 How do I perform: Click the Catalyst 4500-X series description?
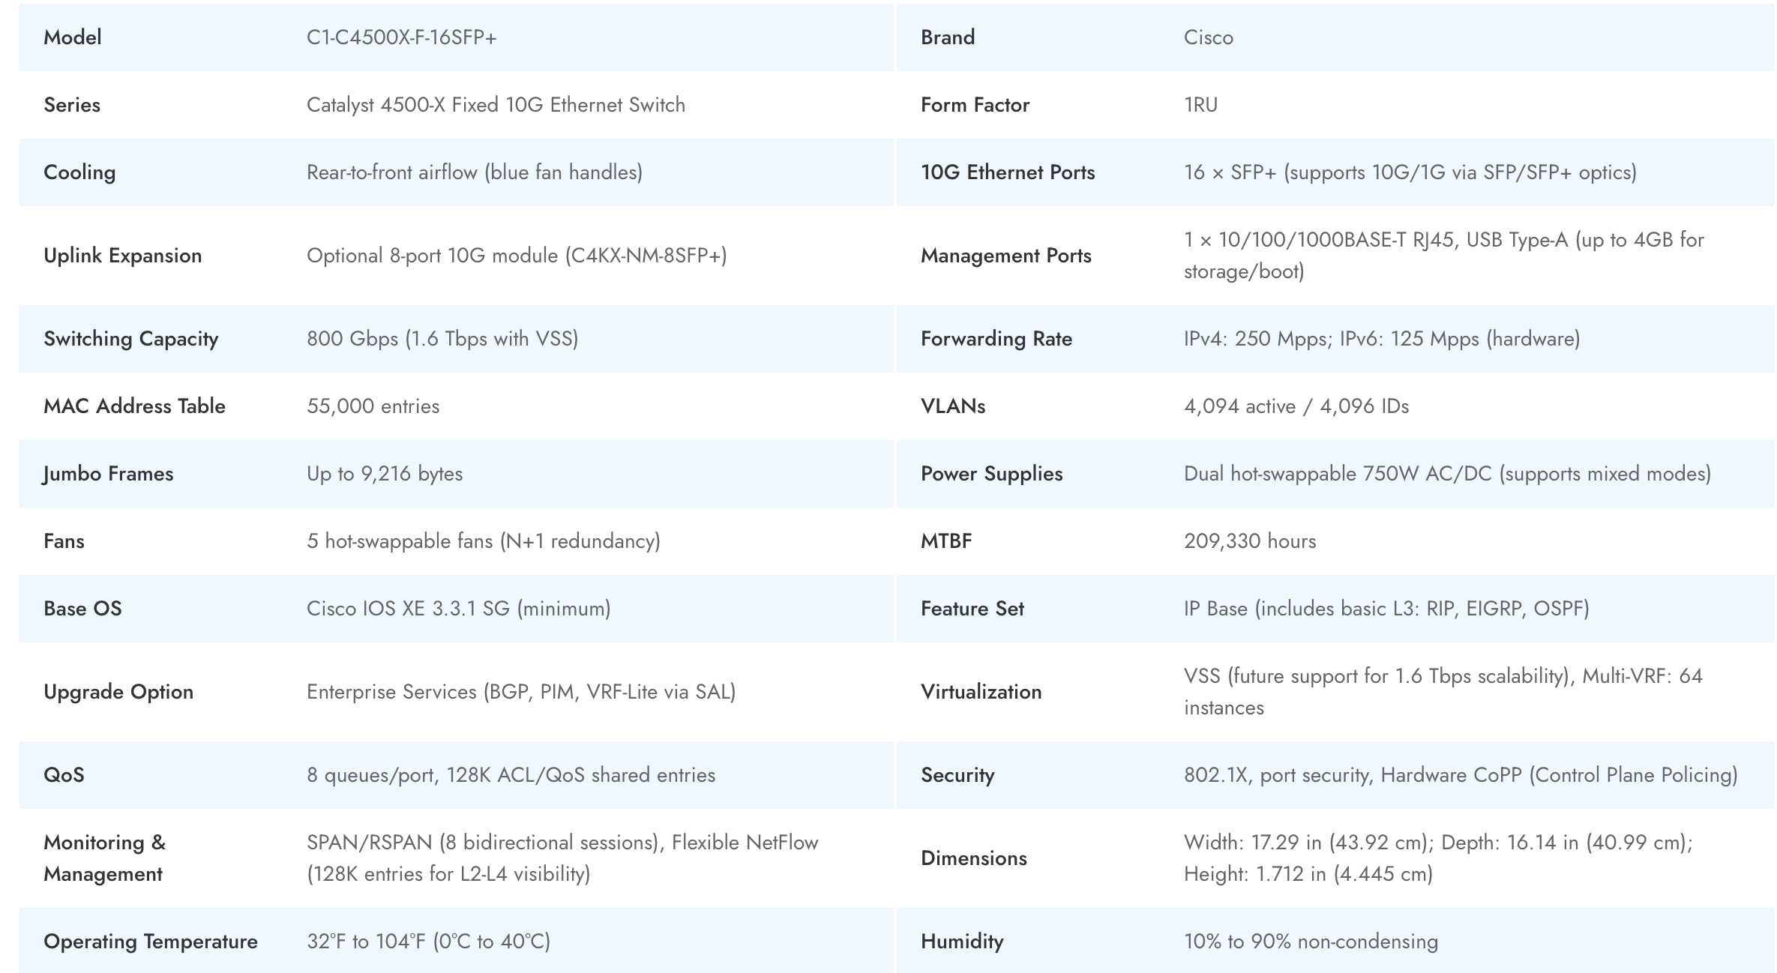click(496, 105)
